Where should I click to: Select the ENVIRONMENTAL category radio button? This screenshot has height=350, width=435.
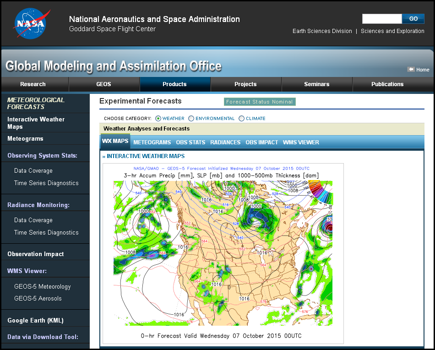(x=191, y=119)
